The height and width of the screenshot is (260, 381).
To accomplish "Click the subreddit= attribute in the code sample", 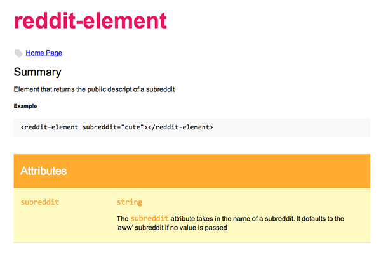I will pos(102,127).
